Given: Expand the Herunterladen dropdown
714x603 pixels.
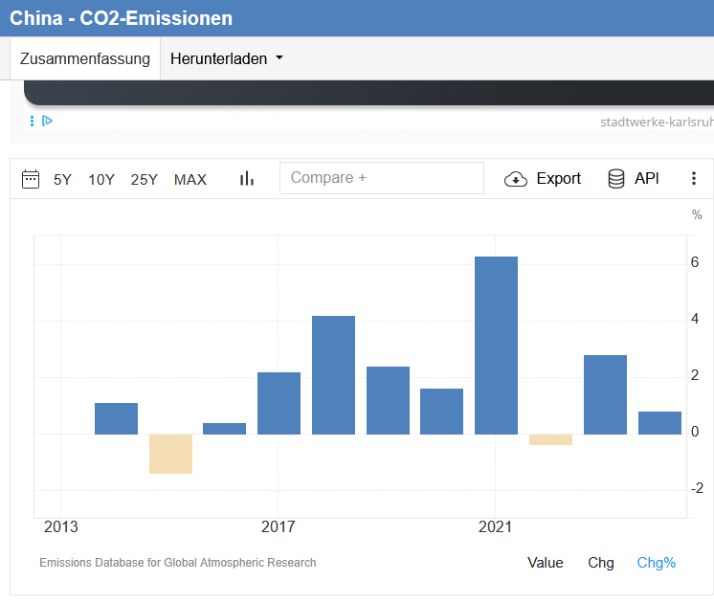Looking at the screenshot, I should coord(227,59).
